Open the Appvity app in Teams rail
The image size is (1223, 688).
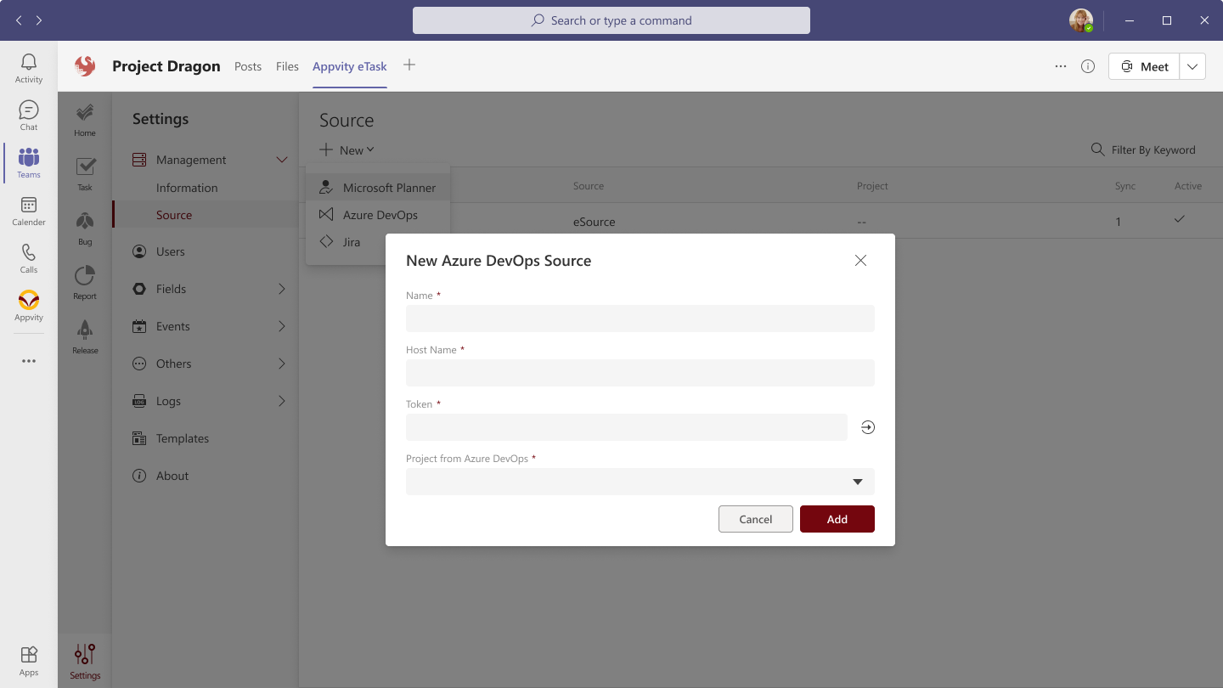point(29,306)
